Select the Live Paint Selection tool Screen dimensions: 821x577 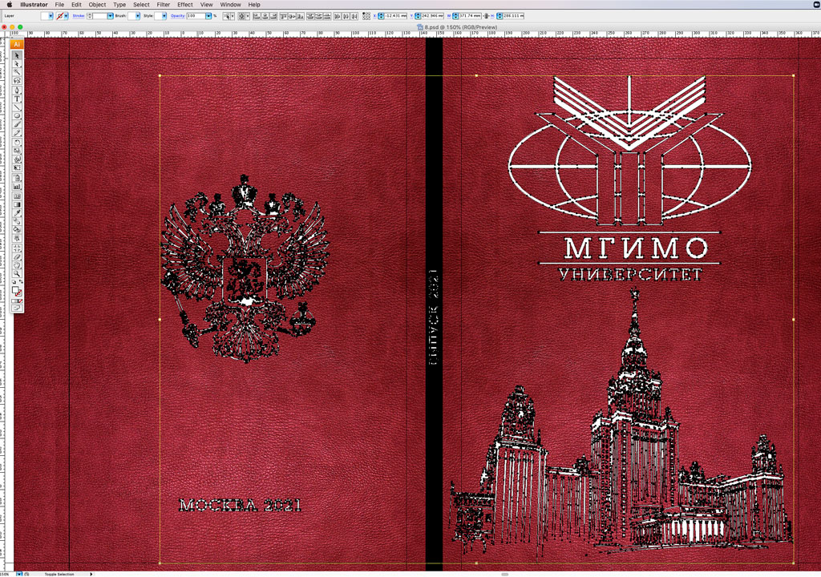click(17, 238)
